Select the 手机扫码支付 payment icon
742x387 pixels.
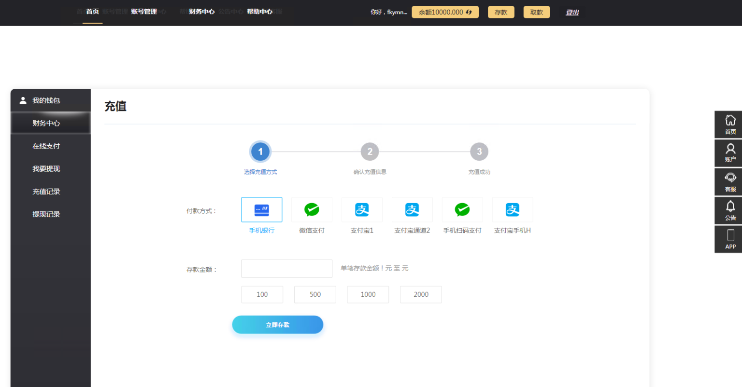coord(462,210)
